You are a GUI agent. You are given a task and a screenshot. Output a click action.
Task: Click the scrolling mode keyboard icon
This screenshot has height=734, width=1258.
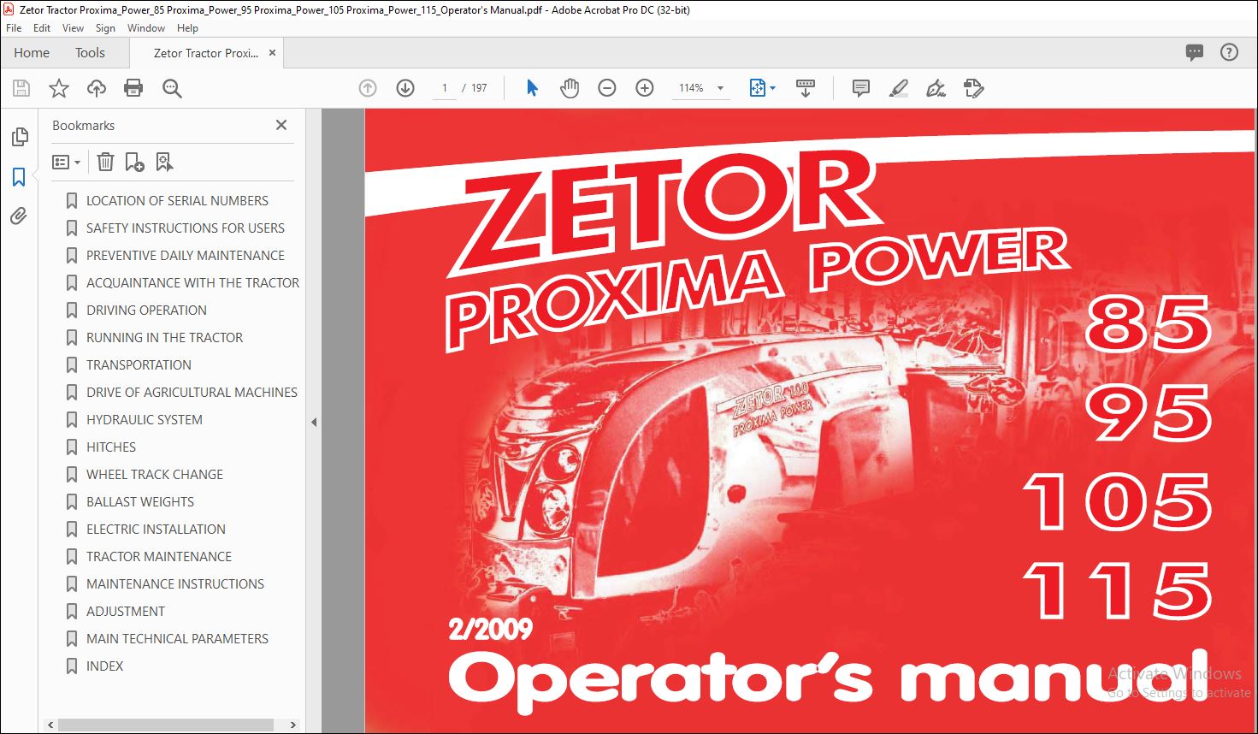pos(806,88)
